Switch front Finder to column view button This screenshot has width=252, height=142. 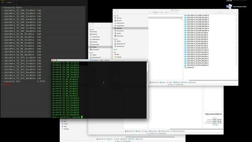(155, 12)
